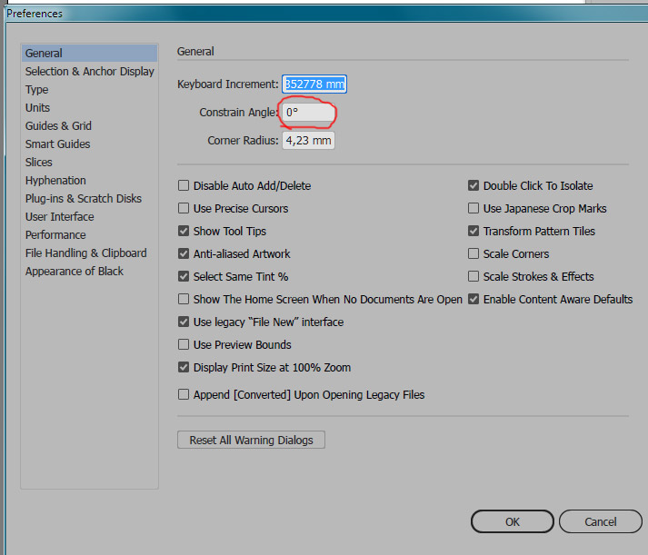Select General category in sidebar

click(x=89, y=54)
